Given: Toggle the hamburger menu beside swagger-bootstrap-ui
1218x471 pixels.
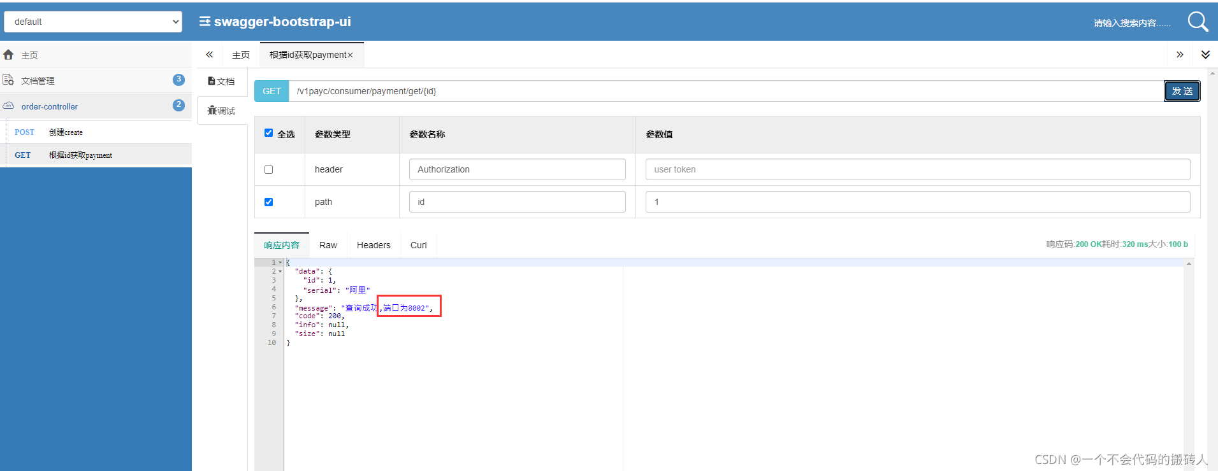Looking at the screenshot, I should [205, 22].
